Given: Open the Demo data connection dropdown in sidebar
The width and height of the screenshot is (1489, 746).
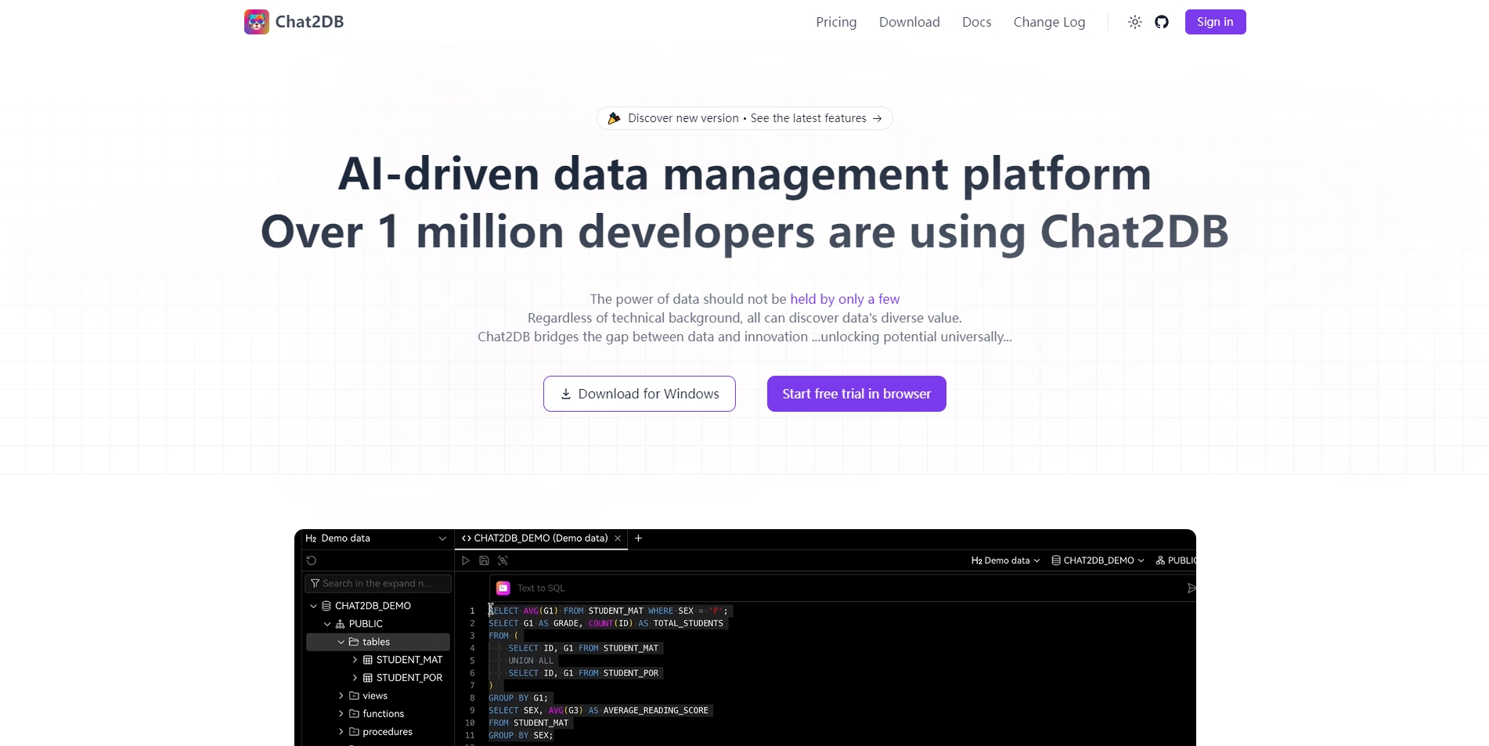Looking at the screenshot, I should [x=376, y=539].
